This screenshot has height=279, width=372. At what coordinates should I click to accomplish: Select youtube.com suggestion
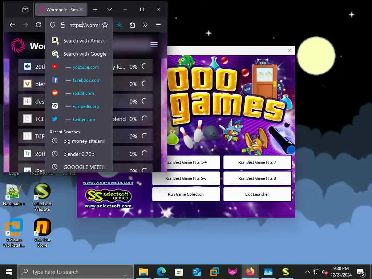79,67
